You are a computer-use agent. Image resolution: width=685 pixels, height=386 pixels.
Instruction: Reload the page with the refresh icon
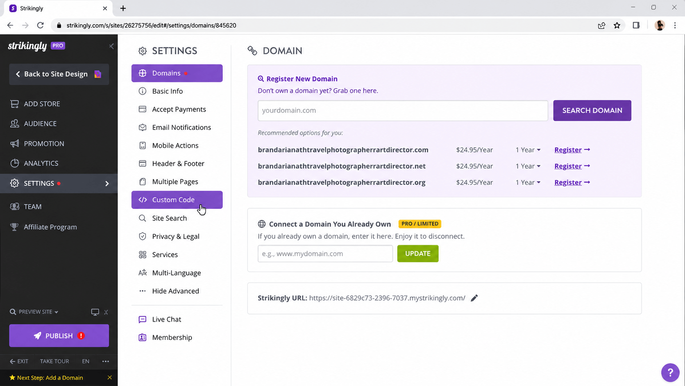tap(40, 25)
